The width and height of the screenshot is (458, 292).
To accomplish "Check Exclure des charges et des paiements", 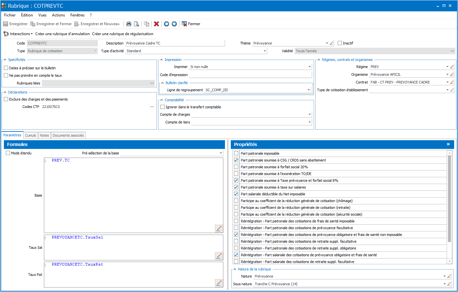I will click(6, 99).
